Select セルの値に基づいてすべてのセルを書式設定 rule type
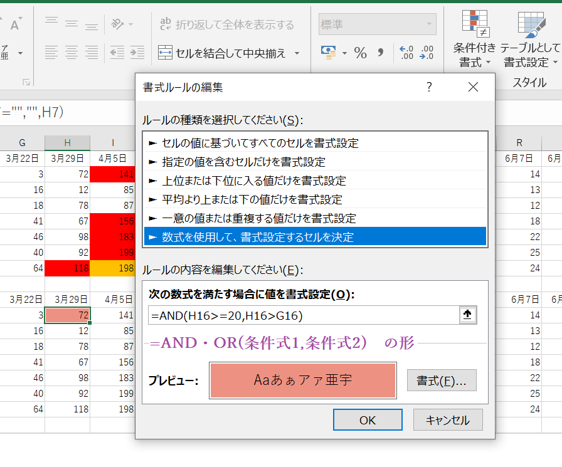Viewport: 562px width, 467px height. [315, 143]
